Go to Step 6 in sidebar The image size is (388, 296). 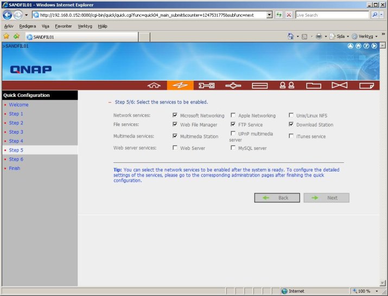tap(16, 159)
